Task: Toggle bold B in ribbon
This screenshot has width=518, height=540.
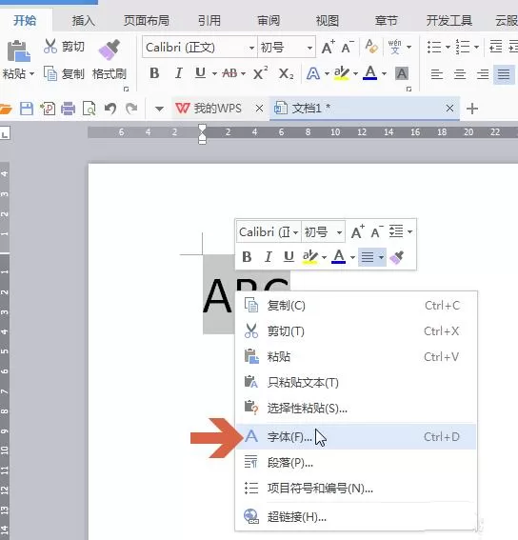Action: (154, 73)
